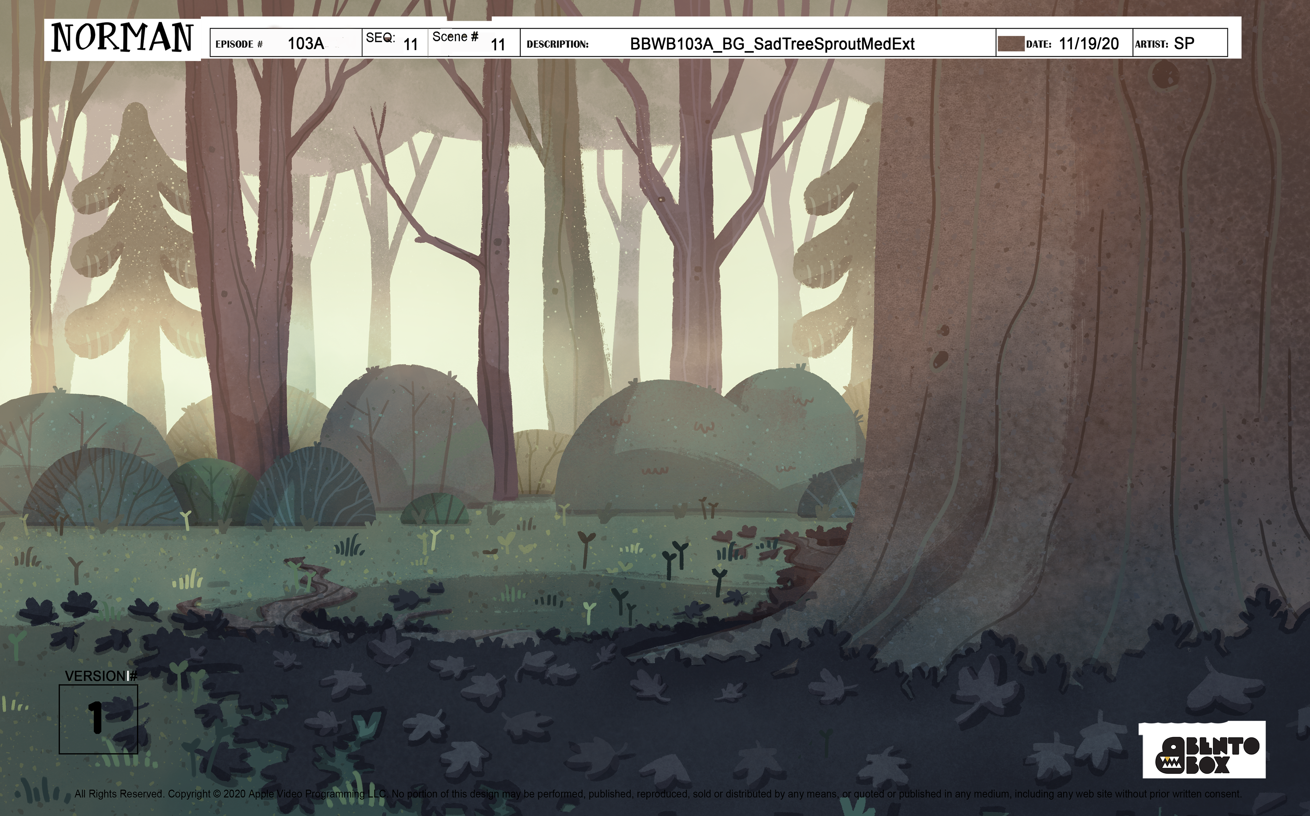1310x816 pixels.
Task: Click the copyright notice text
Action: 658,794
